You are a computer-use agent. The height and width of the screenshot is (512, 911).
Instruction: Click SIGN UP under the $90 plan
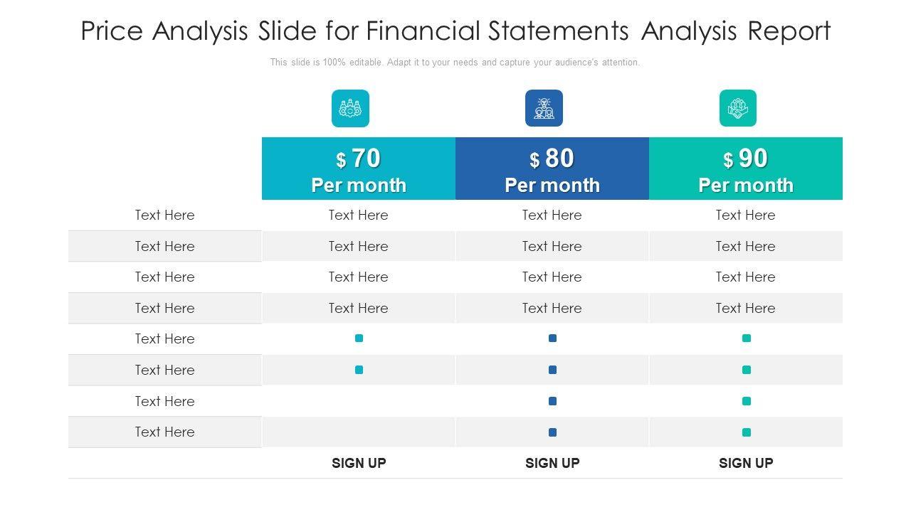click(746, 463)
